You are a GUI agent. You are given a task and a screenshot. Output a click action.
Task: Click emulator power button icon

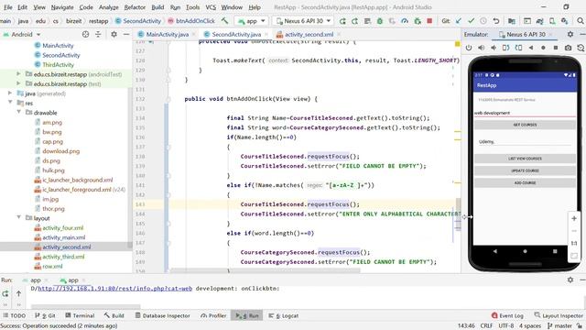[x=469, y=48]
